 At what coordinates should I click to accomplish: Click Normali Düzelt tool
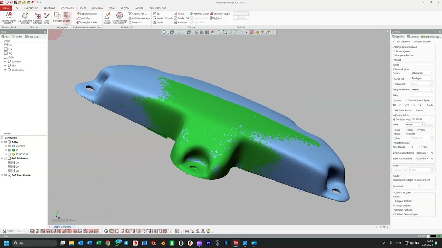coord(200,14)
